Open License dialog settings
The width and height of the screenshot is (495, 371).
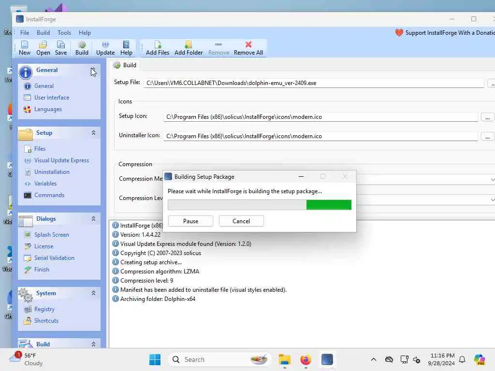pyautogui.click(x=44, y=246)
